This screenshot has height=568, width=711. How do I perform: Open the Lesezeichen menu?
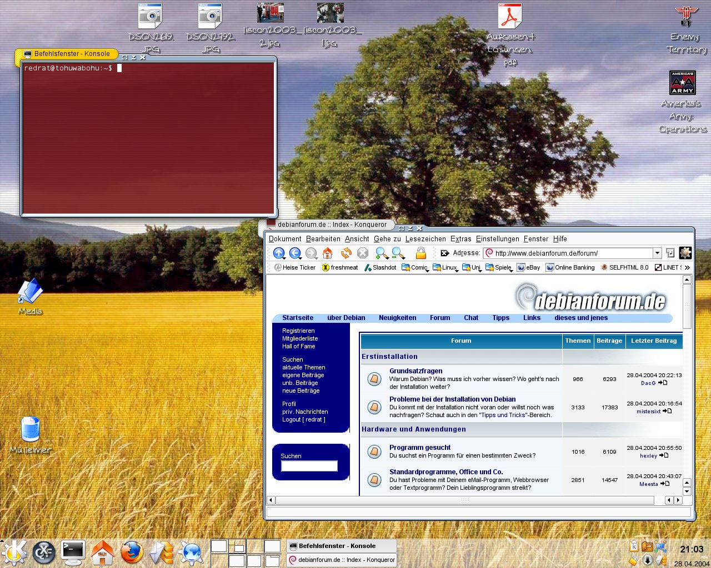(x=425, y=239)
